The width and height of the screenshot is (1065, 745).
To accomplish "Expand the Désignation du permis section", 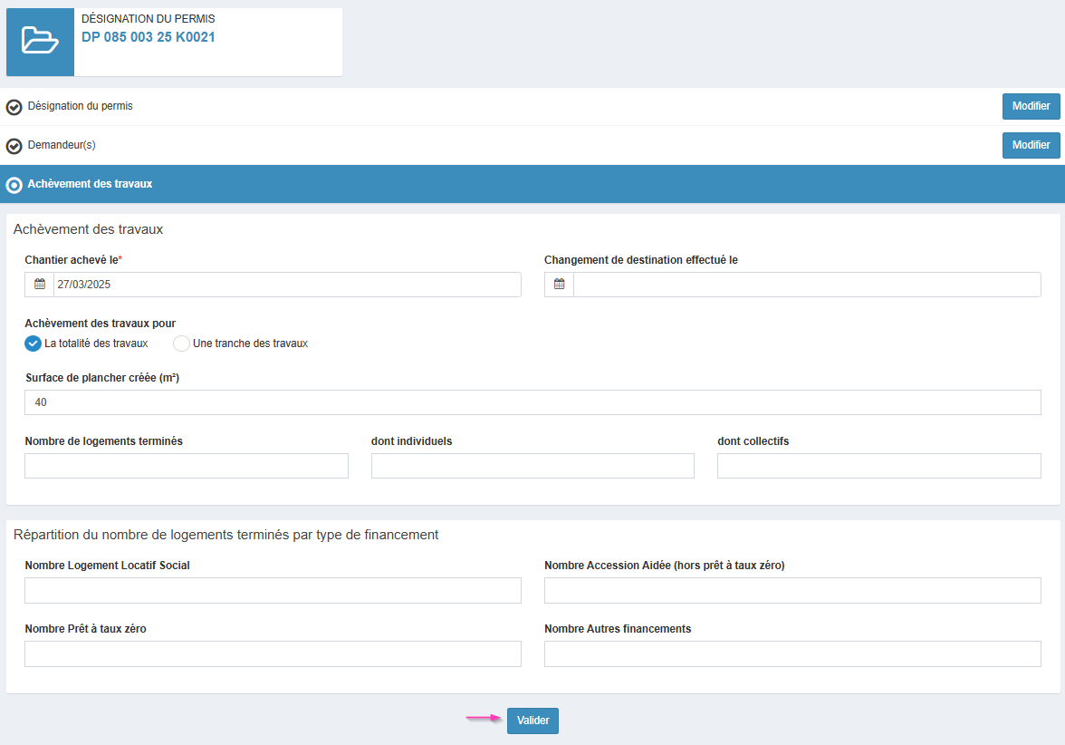I will tap(81, 106).
